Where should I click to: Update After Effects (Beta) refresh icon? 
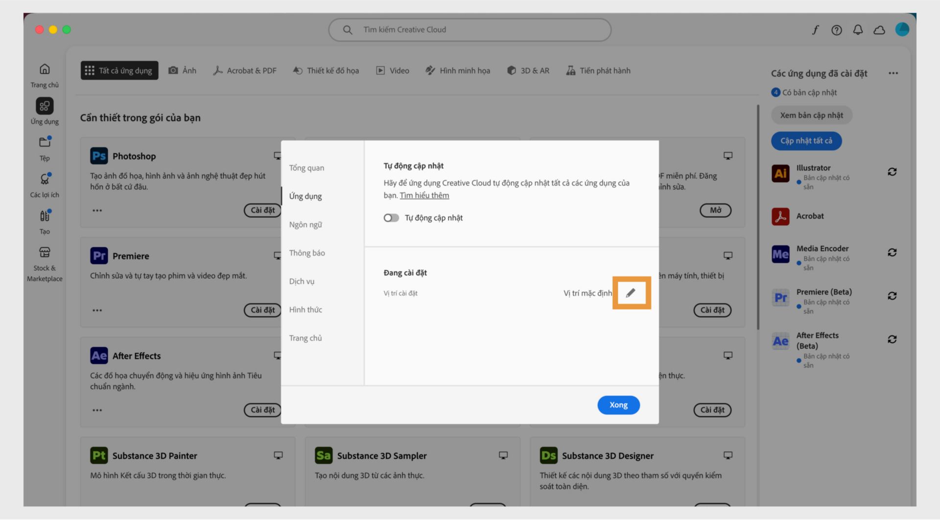(892, 339)
